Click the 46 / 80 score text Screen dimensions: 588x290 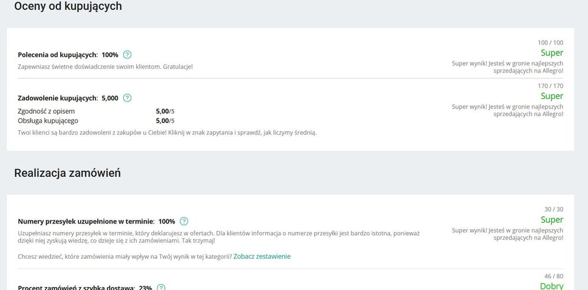(x=554, y=276)
